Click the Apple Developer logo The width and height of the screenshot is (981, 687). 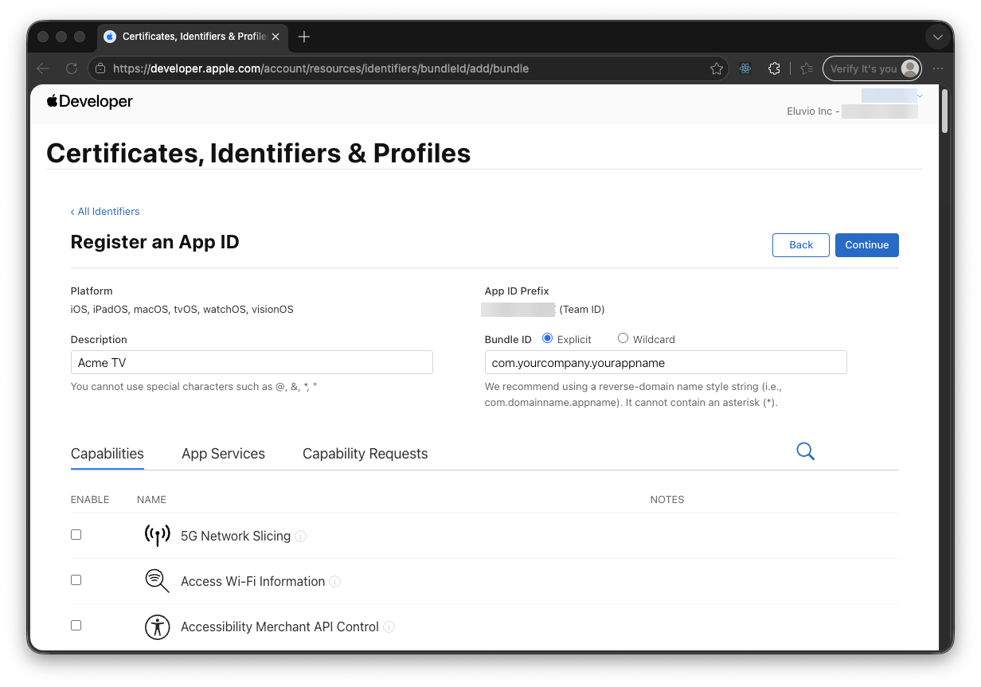click(x=90, y=101)
